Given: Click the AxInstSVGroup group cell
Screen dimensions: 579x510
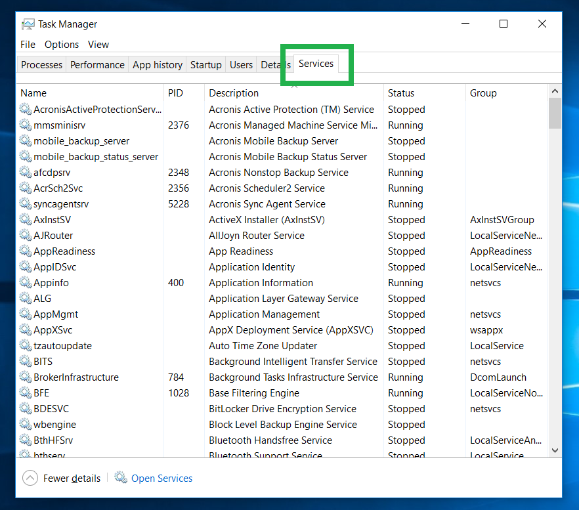Looking at the screenshot, I should 502,220.
